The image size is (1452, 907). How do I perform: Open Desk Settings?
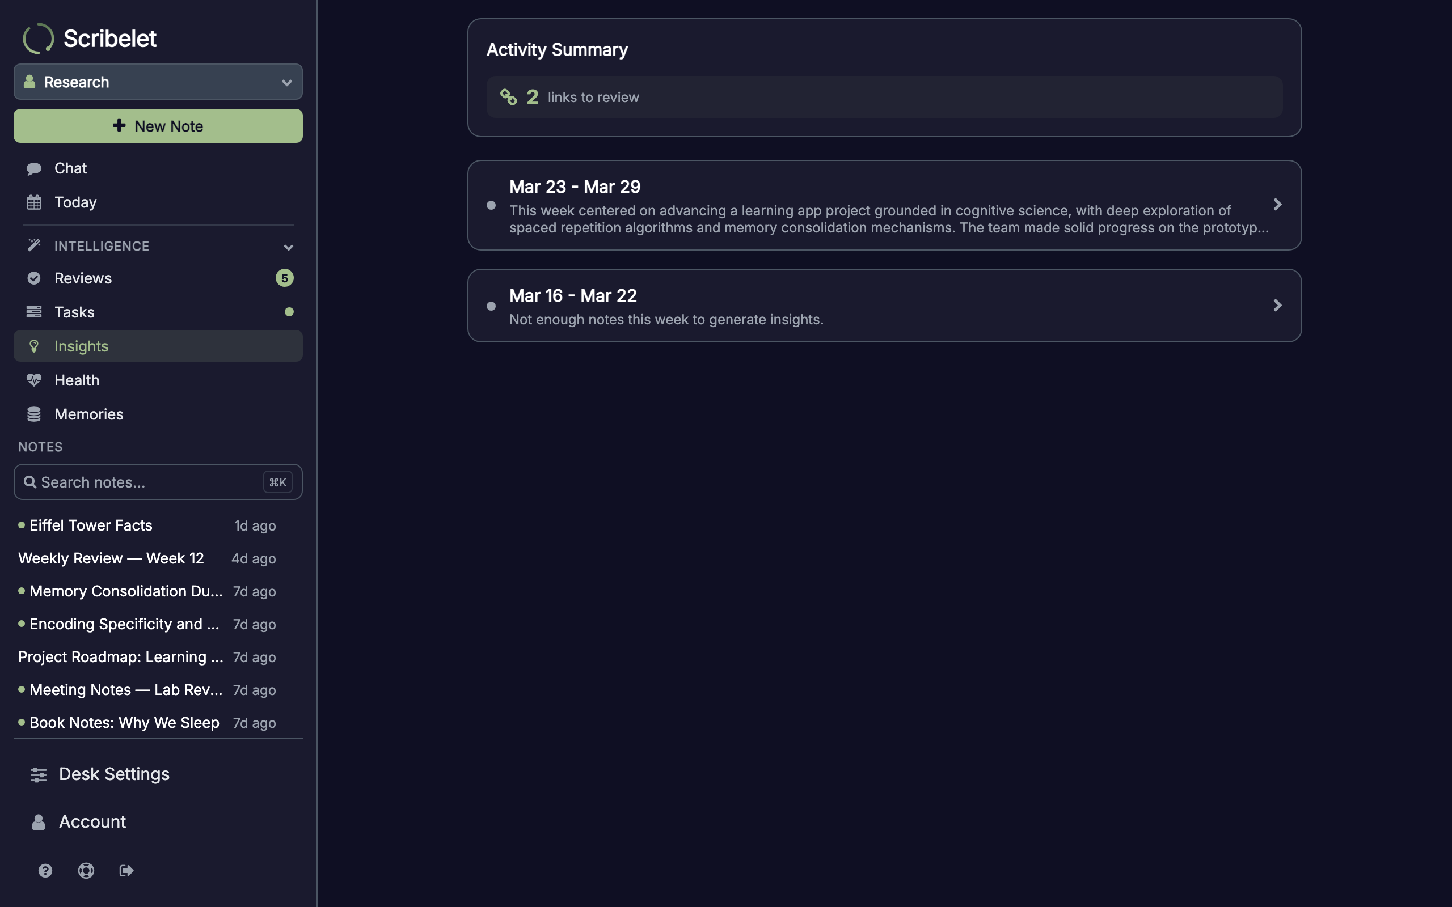point(158,774)
